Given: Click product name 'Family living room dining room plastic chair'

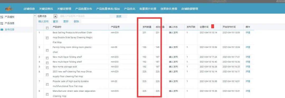Looking at the screenshot, I should 72,50.
